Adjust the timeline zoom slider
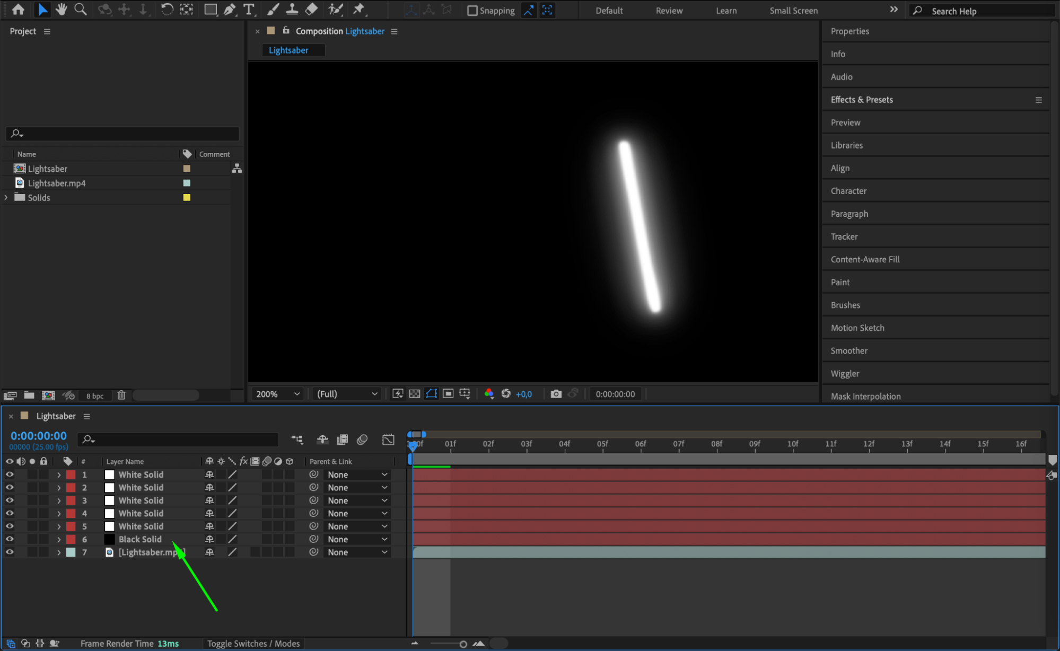The image size is (1060, 651). tap(463, 644)
